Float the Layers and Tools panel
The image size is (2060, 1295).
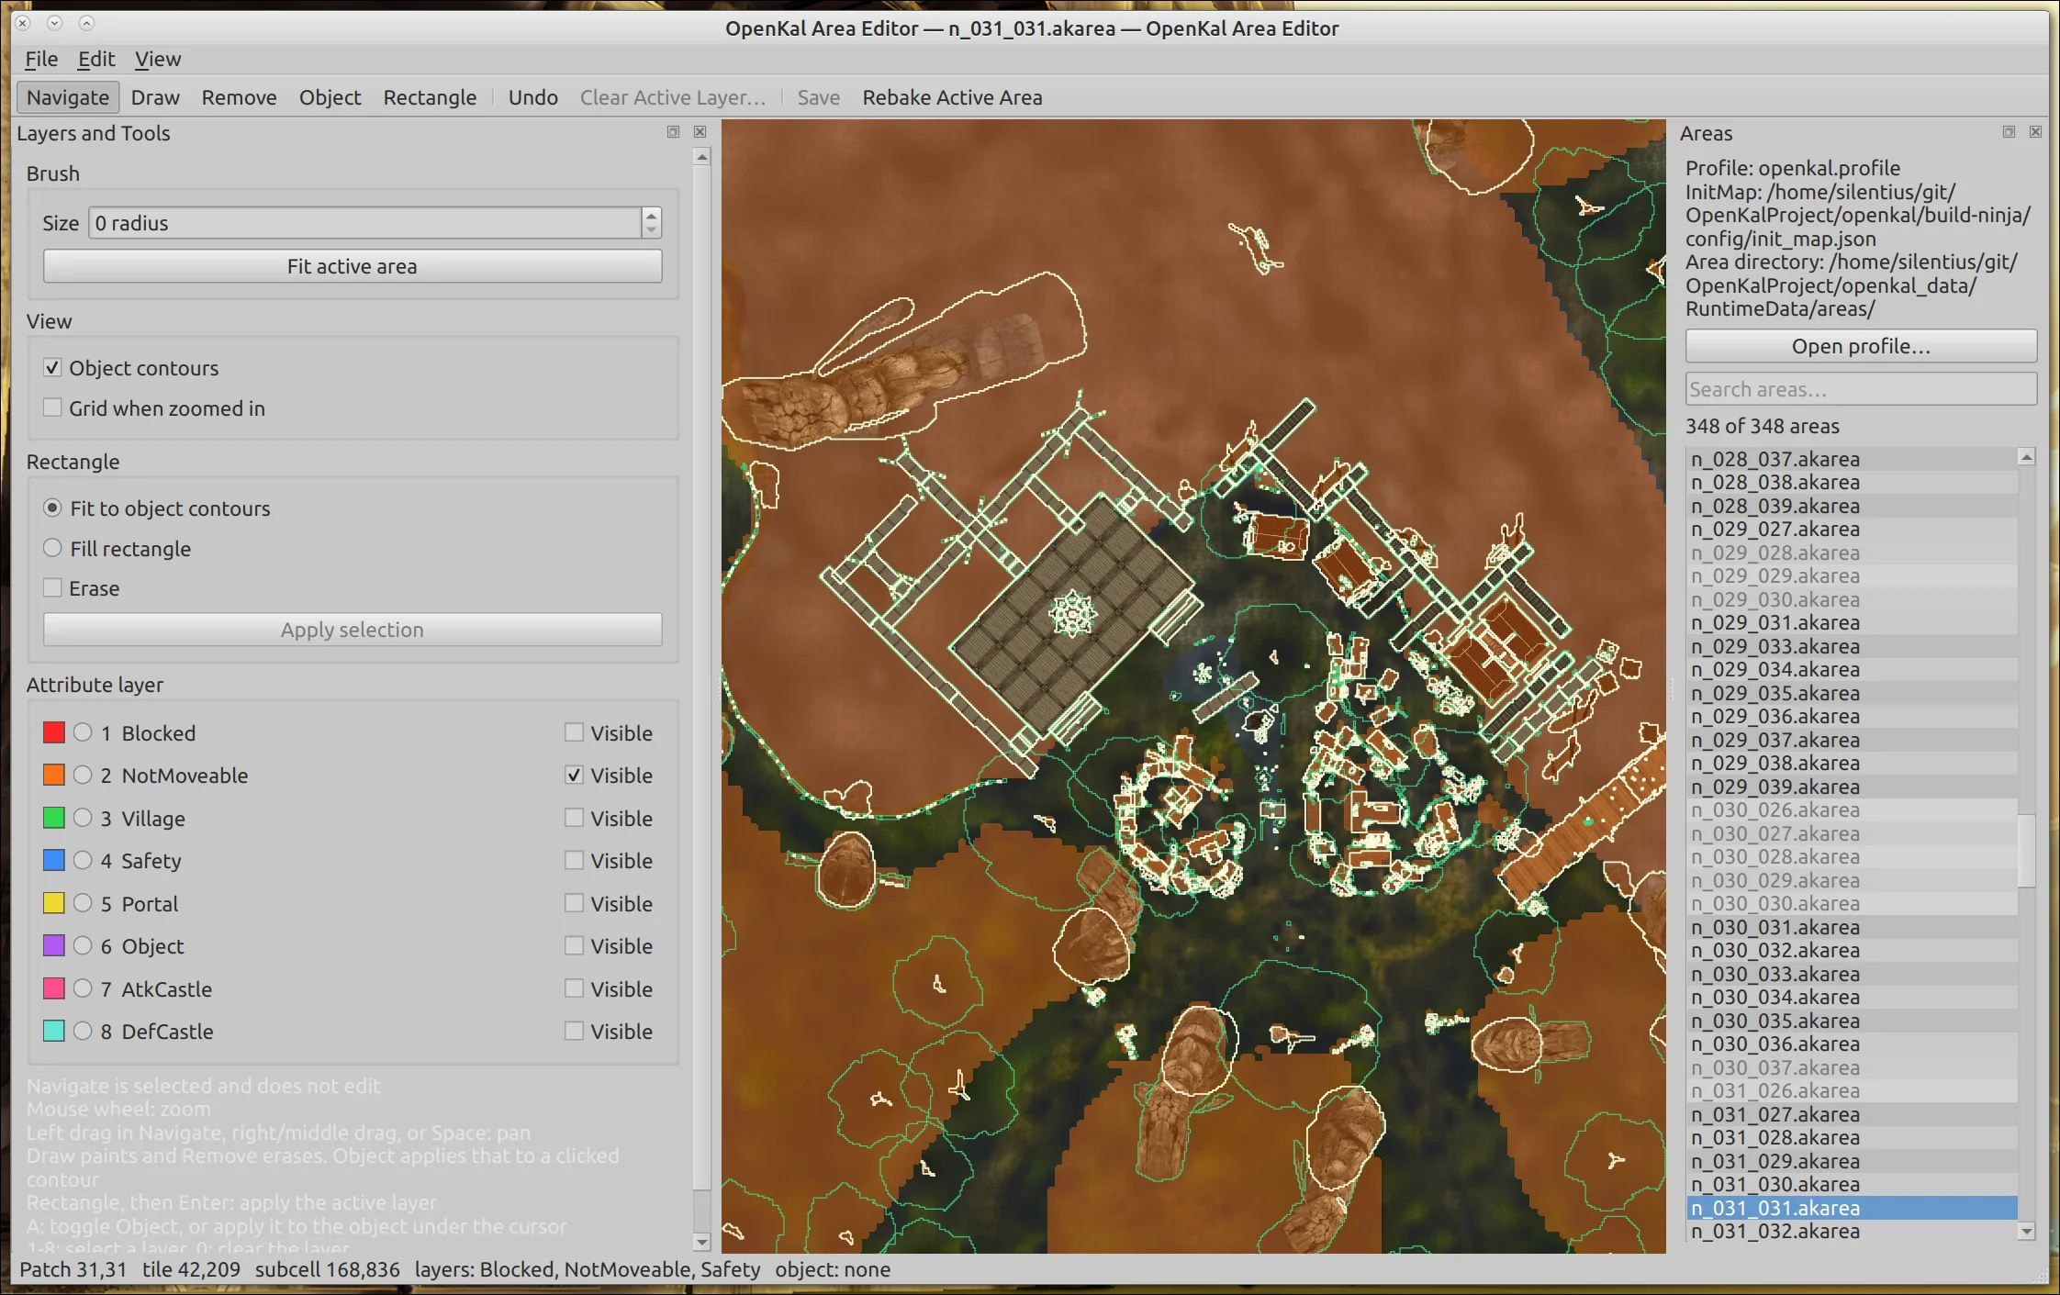[x=673, y=132]
